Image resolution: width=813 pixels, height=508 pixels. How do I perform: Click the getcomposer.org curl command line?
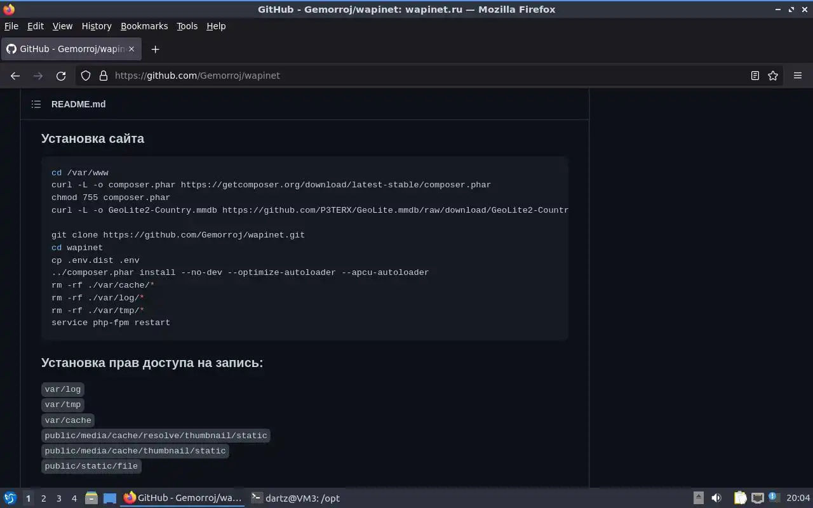pyautogui.click(x=271, y=185)
